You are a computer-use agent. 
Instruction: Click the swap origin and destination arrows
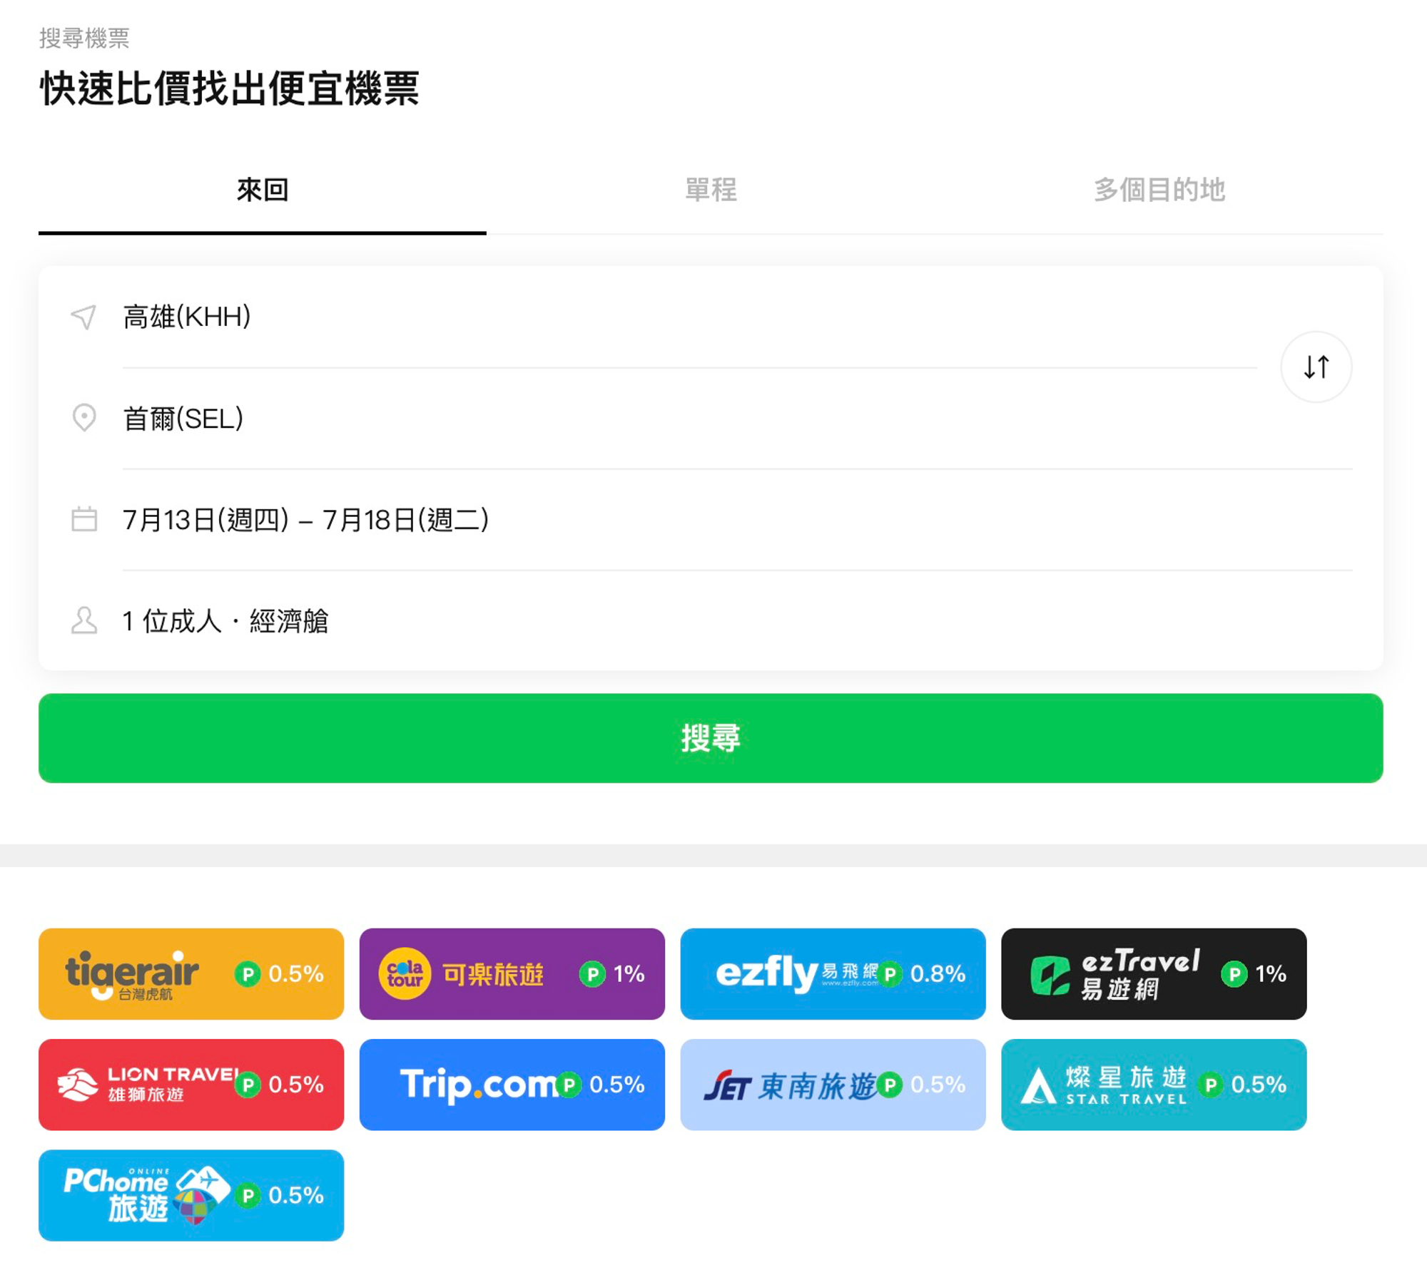1316,367
